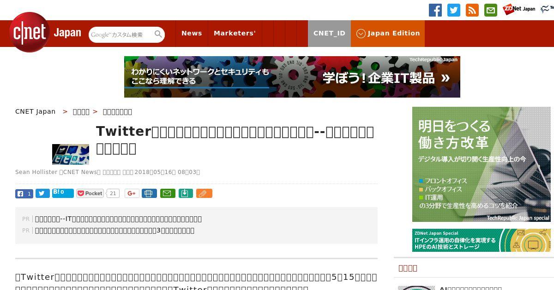
Task: Open the Marketers' menu
Action: 235,33
